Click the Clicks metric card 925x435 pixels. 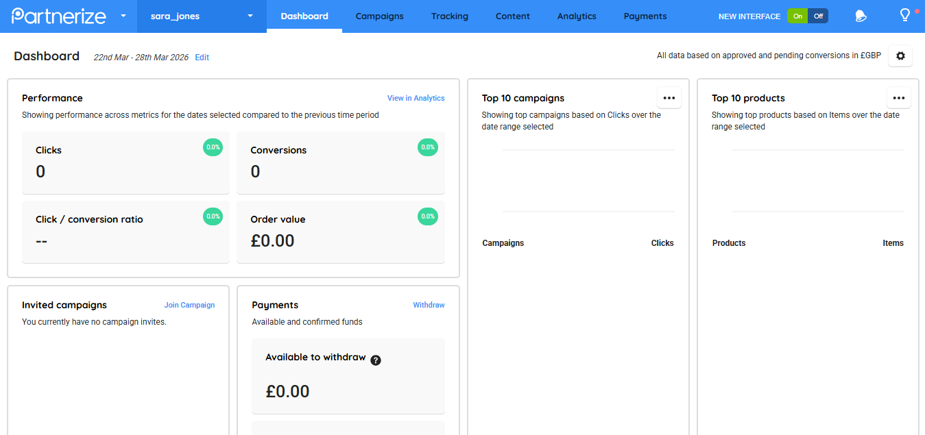[x=125, y=162]
